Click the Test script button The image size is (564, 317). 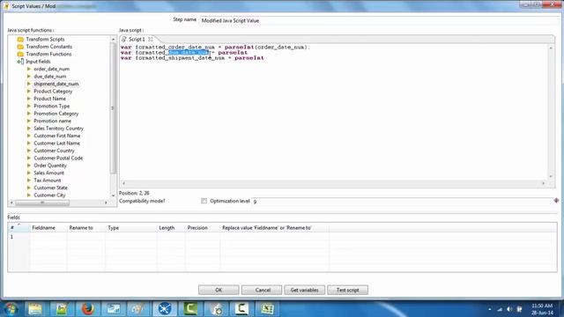pyautogui.click(x=347, y=290)
